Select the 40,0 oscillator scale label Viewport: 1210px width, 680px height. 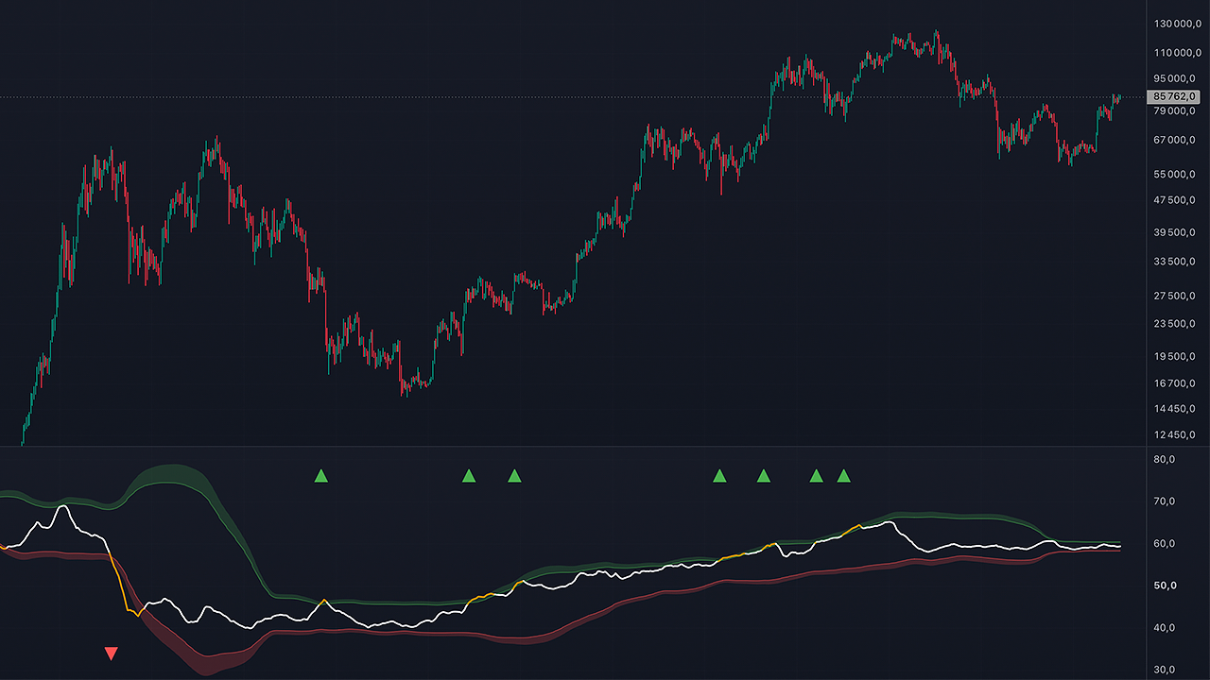tap(1165, 628)
